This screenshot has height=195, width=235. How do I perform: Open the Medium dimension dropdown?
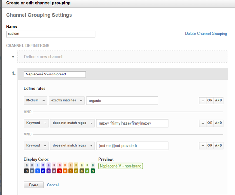tap(35, 101)
